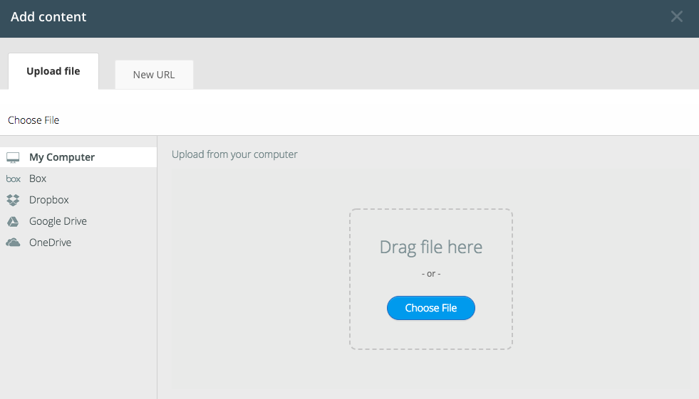
Task: Select My Computer as upload source
Action: (x=78, y=157)
